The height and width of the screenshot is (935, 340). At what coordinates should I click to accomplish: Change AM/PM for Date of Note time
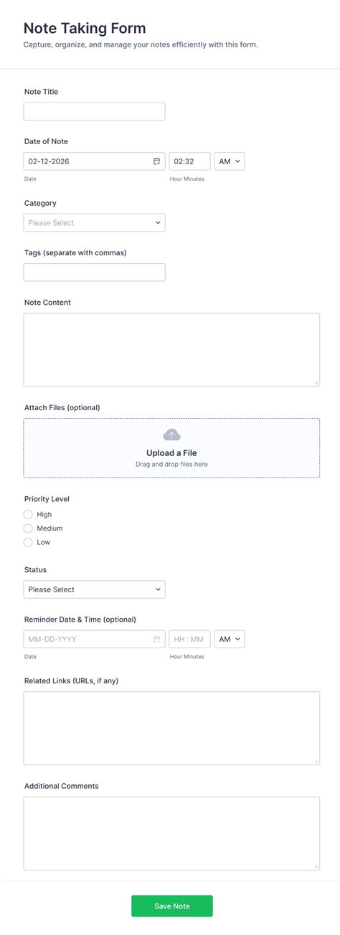(230, 161)
